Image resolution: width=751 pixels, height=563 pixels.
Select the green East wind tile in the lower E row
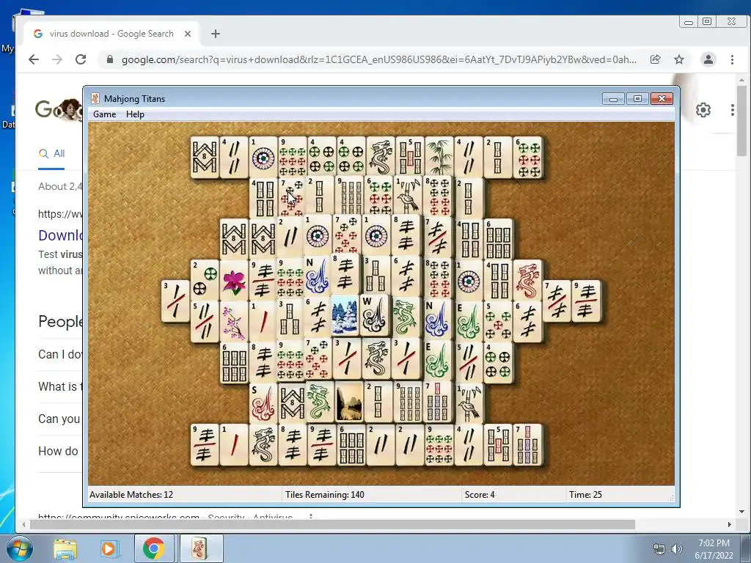[x=436, y=359]
